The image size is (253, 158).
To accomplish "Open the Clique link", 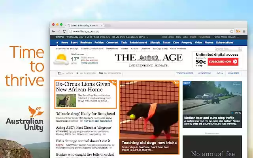I will coord(134,49).
